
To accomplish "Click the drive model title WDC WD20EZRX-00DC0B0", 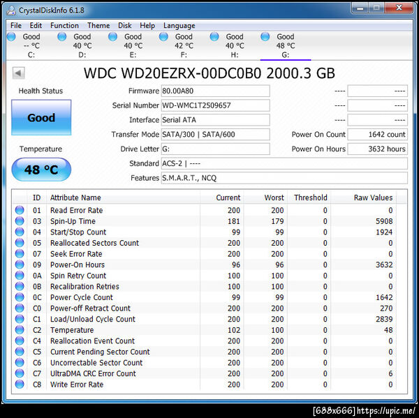I will (172, 73).
